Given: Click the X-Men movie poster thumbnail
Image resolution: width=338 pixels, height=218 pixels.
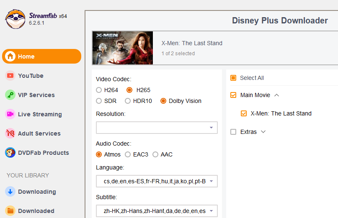Looking at the screenshot, I should (122, 48).
